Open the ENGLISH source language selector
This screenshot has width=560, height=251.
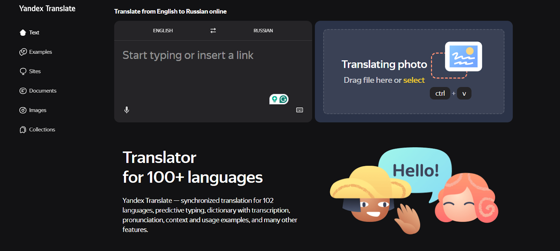[163, 31]
